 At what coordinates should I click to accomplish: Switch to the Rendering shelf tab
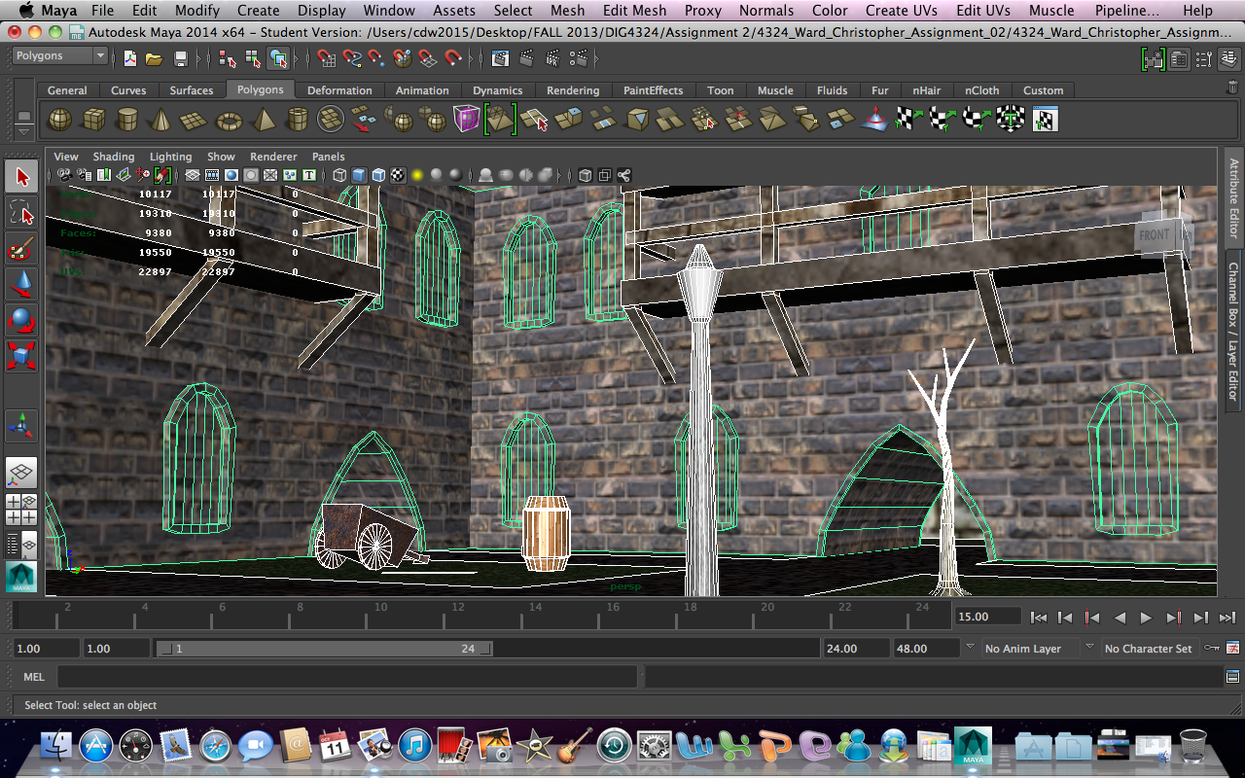[573, 90]
